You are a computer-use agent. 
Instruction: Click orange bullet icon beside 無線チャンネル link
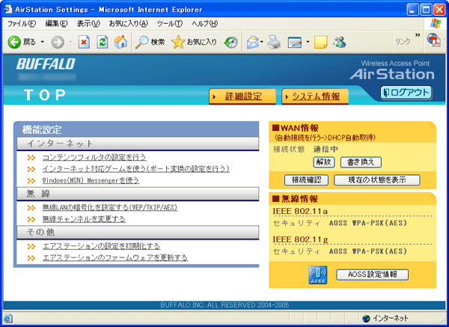point(31,219)
